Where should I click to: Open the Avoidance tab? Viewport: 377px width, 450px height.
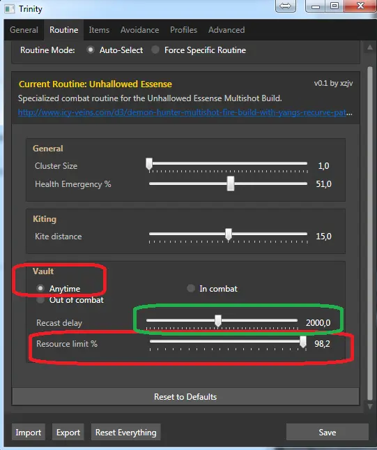[139, 30]
